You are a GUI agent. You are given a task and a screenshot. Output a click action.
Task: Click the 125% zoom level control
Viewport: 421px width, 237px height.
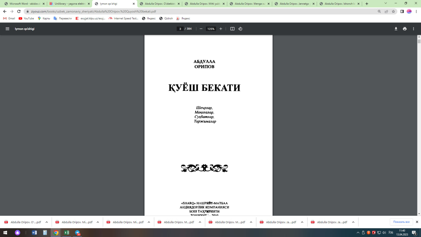pos(210,29)
